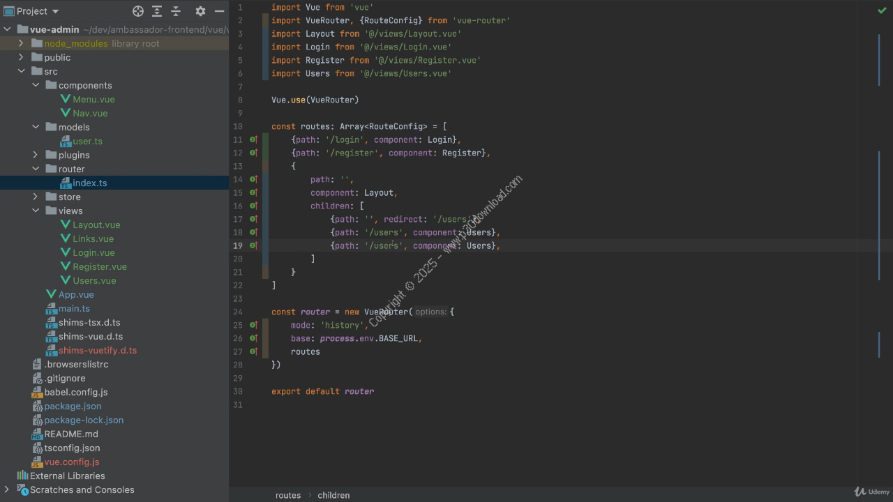The width and height of the screenshot is (893, 502).
Task: Select vue.config.js file
Action: [72, 462]
